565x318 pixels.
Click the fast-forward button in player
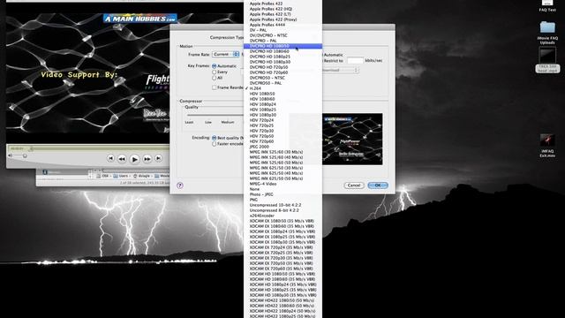tap(147, 159)
